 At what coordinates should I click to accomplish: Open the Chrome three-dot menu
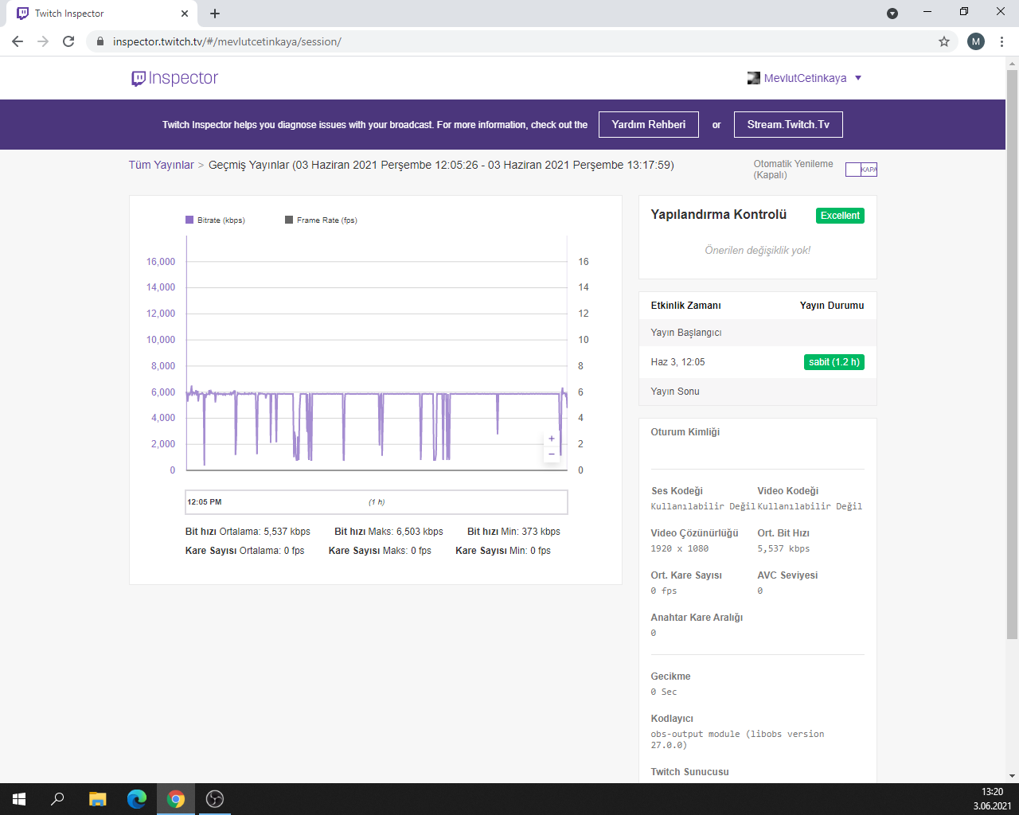[x=1001, y=41]
